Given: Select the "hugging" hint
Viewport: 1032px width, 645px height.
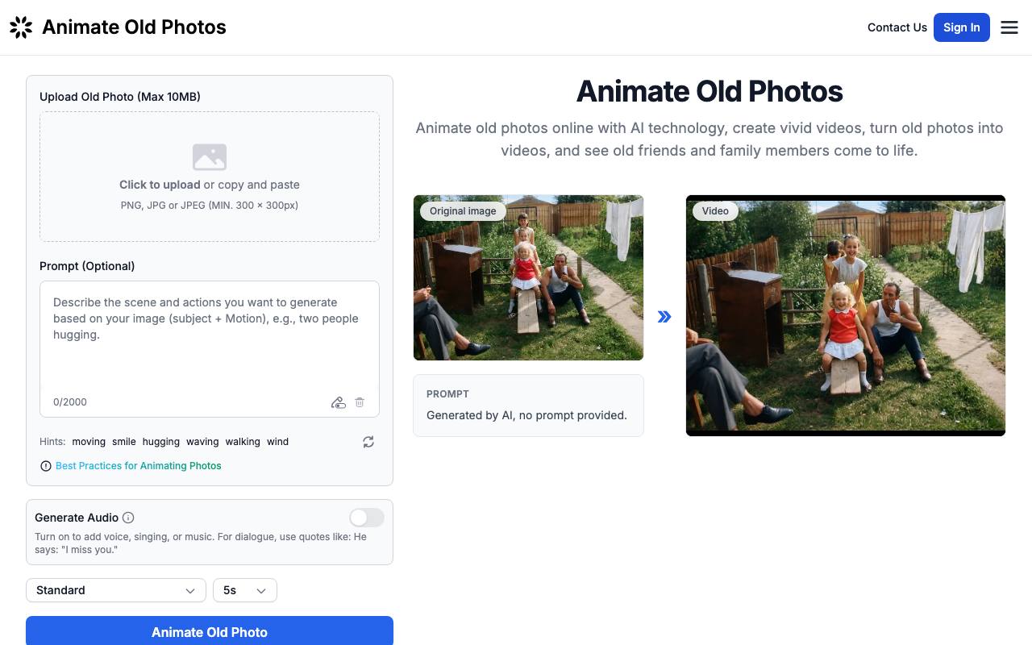Looking at the screenshot, I should pyautogui.click(x=161, y=442).
